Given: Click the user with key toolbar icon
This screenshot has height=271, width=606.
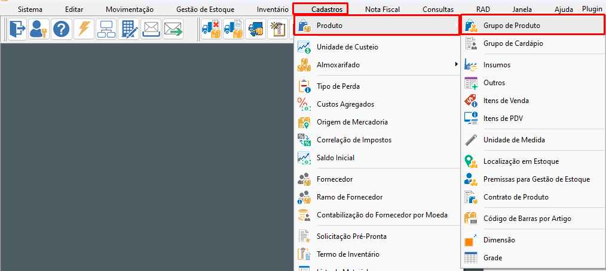Looking at the screenshot, I should pos(39,29).
